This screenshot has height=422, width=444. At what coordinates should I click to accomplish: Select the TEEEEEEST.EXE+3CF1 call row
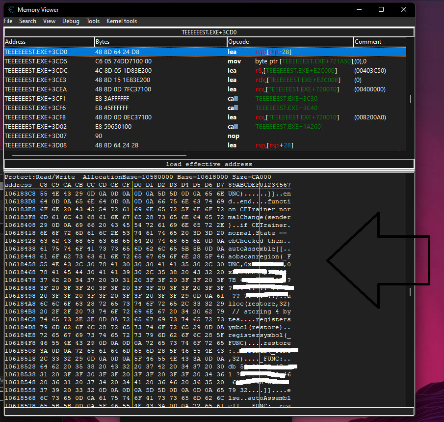click(x=205, y=99)
